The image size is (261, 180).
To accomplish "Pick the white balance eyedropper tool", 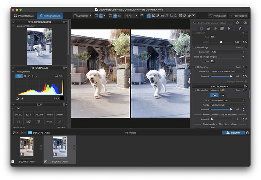I will click(x=158, y=15).
